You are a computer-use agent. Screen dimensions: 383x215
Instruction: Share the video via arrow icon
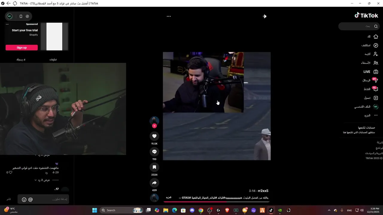[154, 183]
